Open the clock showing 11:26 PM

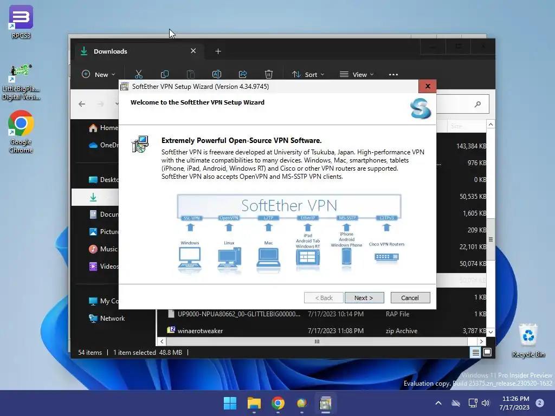coord(514,403)
